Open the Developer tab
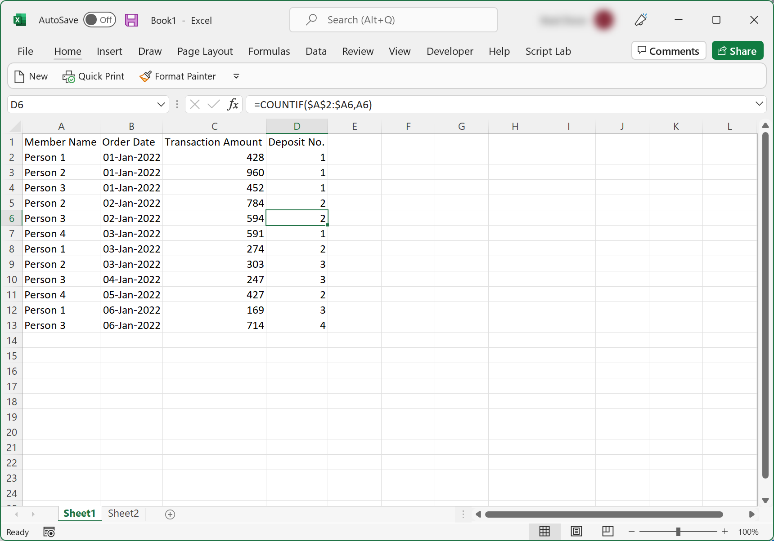Viewport: 774px width, 541px height. pyautogui.click(x=450, y=51)
